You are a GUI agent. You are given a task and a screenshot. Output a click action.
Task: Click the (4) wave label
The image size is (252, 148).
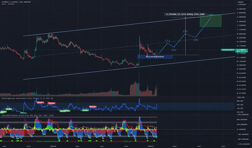[x=195, y=40]
